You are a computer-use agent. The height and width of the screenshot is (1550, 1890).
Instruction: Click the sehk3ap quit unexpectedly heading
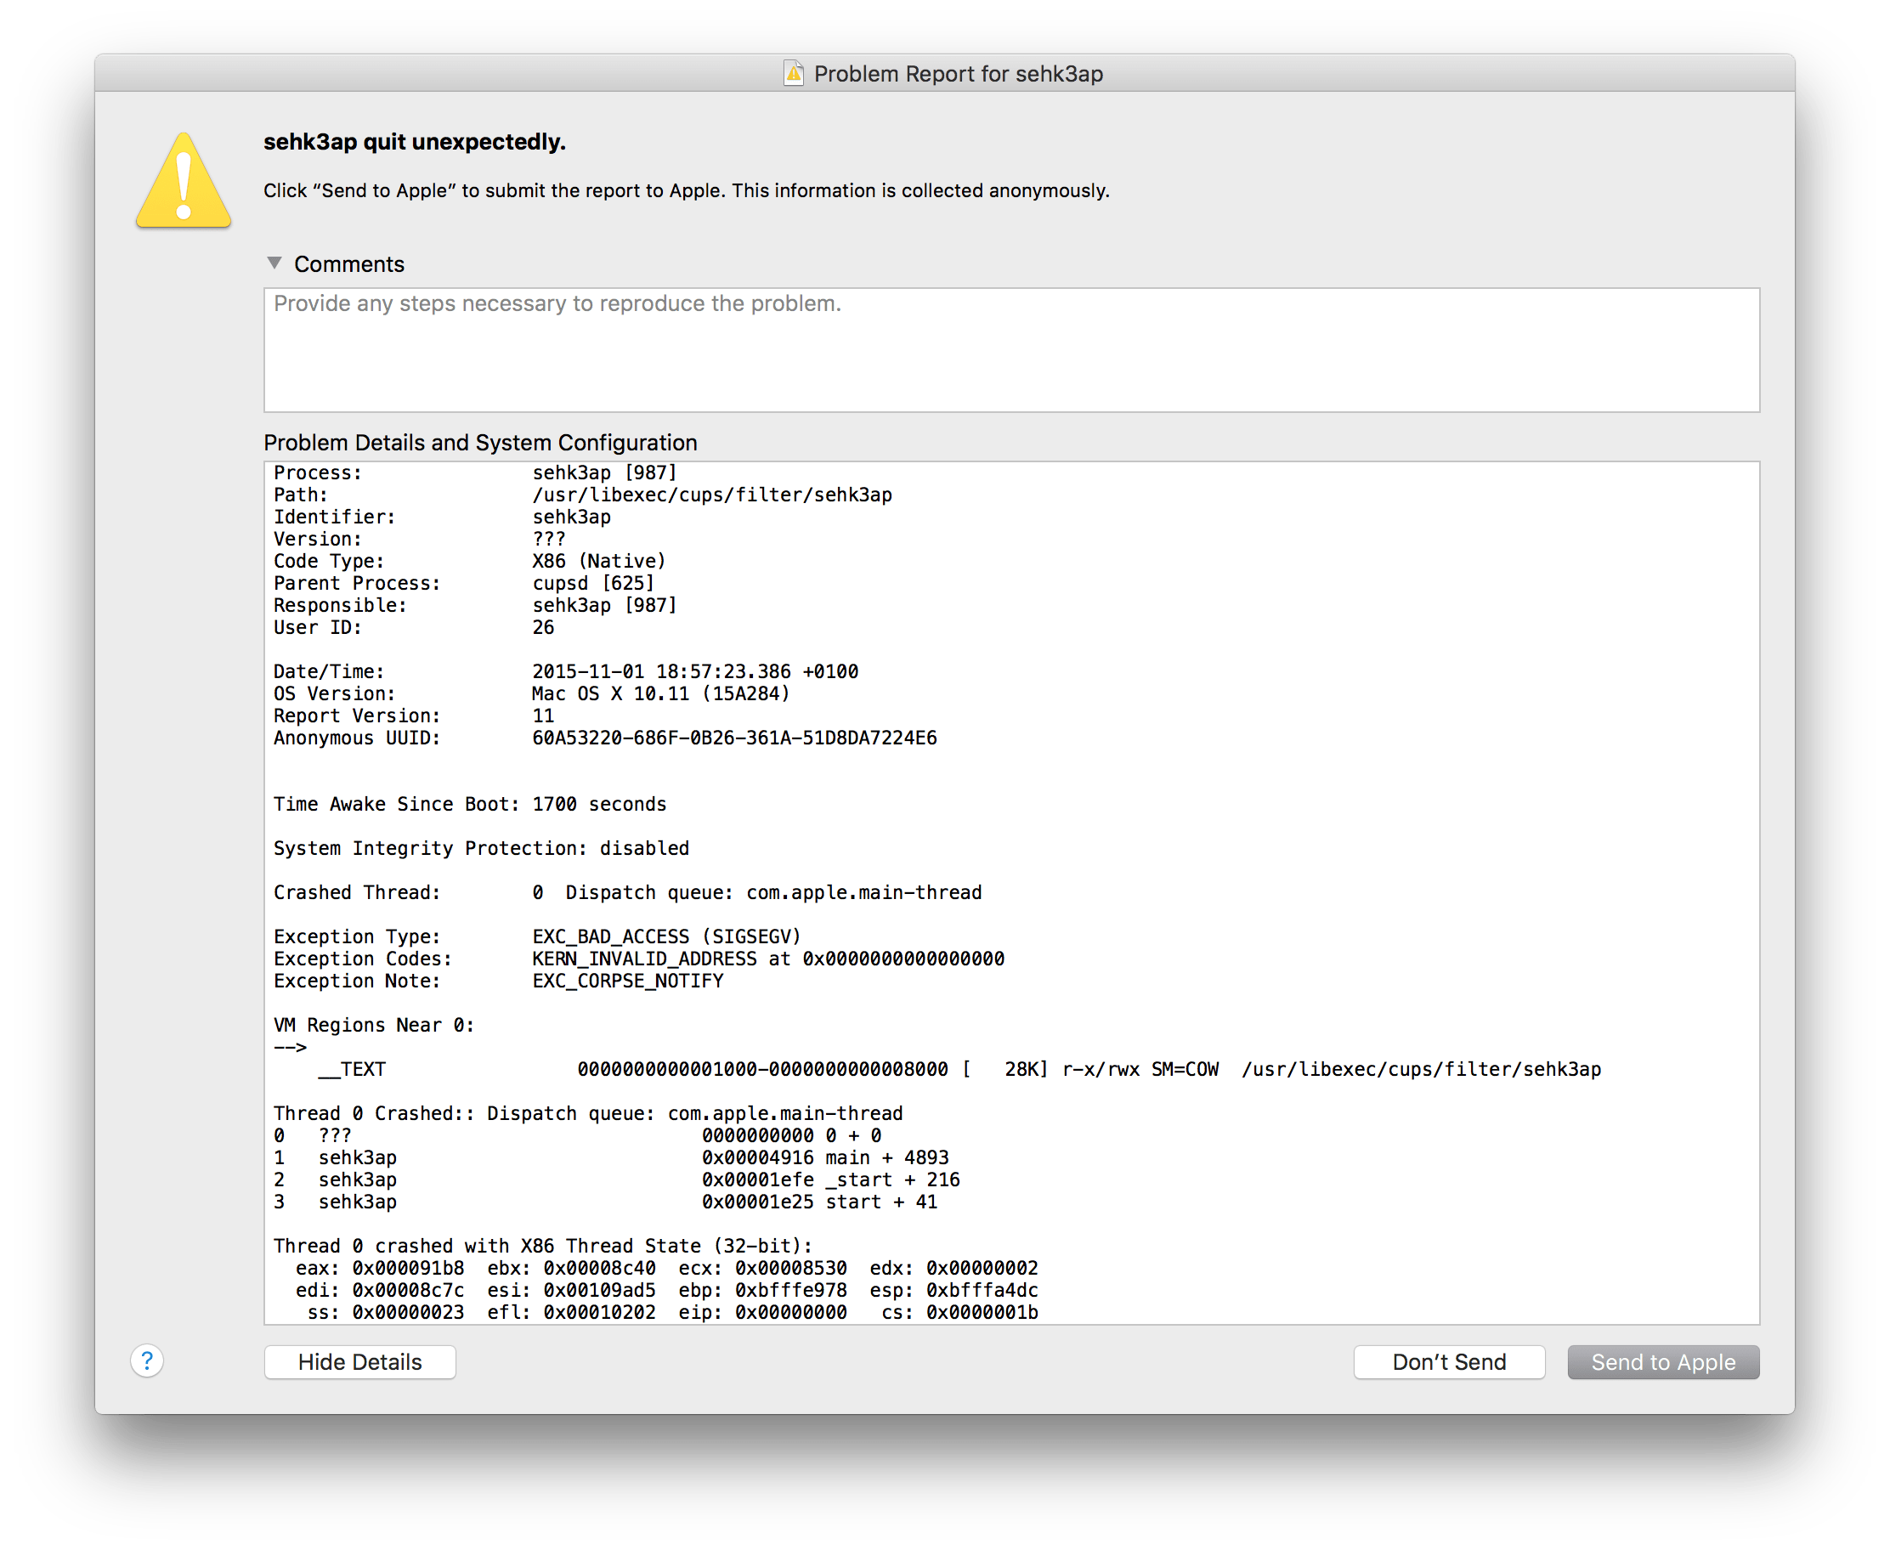(414, 140)
